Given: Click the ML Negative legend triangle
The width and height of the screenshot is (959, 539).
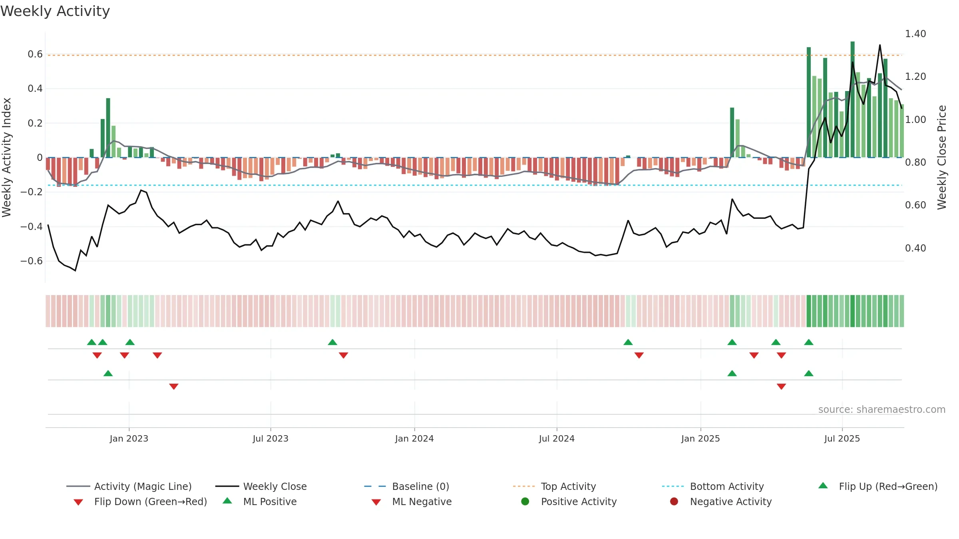Looking at the screenshot, I should pos(376,502).
